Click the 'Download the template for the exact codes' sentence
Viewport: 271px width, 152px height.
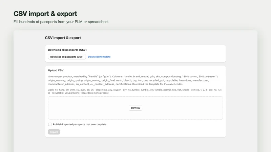[x=158, y=84]
